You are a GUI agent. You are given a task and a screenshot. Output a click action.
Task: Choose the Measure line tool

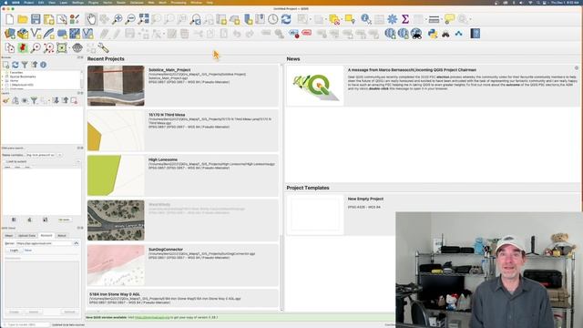(434, 19)
